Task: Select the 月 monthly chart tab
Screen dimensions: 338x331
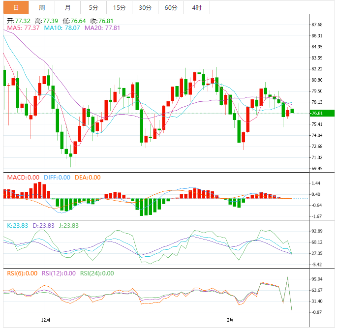Action: 67,7
